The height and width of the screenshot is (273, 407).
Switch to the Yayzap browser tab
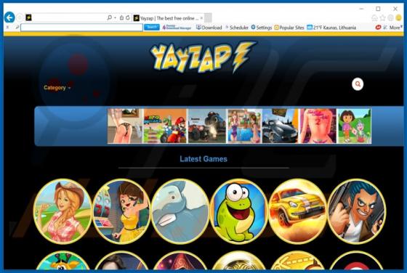168,18
